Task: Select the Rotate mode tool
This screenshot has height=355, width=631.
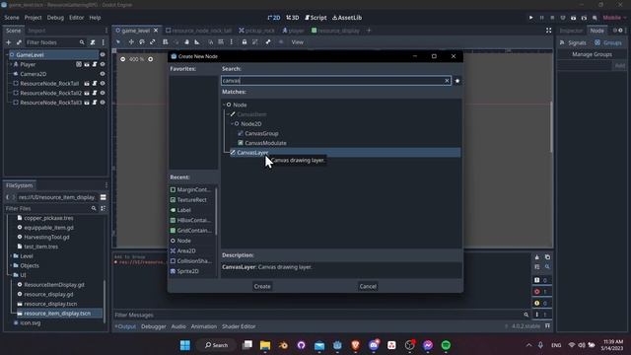Action: 142,41
